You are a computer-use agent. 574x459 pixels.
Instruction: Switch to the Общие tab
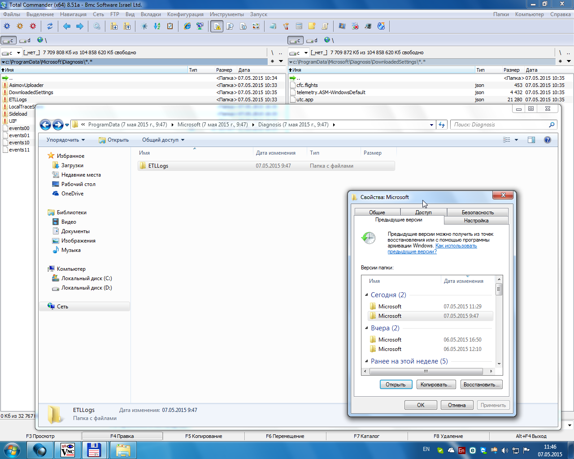point(377,212)
